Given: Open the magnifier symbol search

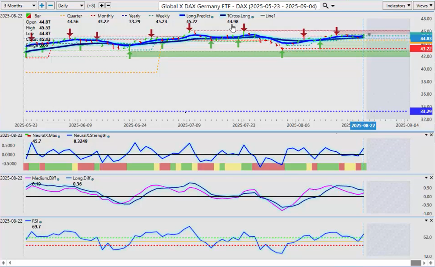Looking at the screenshot, I should click(x=325, y=6).
